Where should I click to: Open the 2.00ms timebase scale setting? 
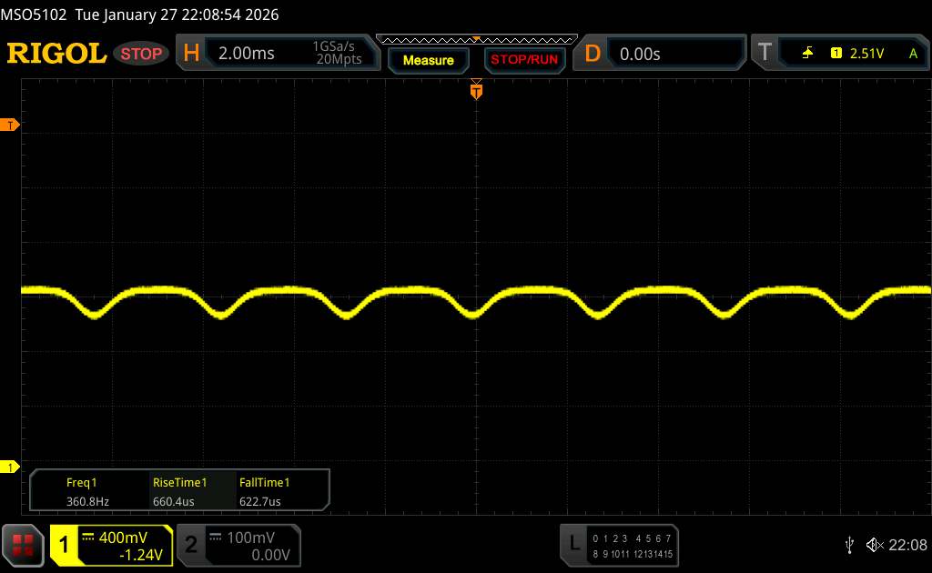tap(247, 54)
